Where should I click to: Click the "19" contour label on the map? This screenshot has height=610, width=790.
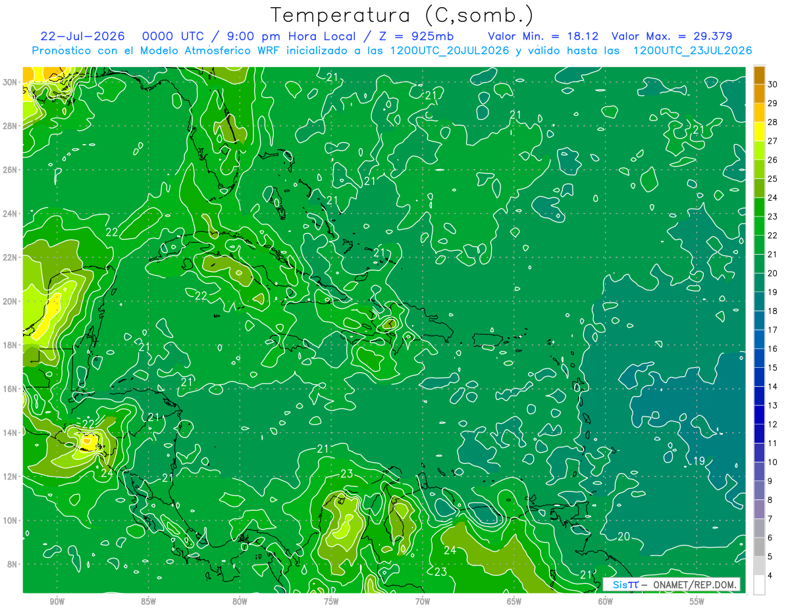point(699,461)
